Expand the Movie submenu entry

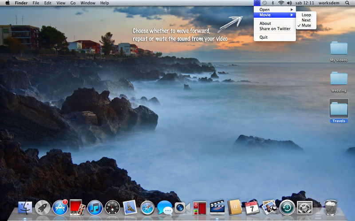click(275, 15)
